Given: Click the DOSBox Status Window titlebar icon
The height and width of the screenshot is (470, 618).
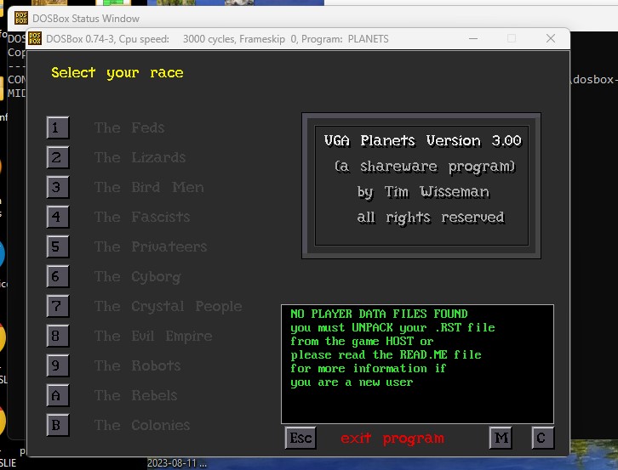Looking at the screenshot, I should (x=21, y=18).
